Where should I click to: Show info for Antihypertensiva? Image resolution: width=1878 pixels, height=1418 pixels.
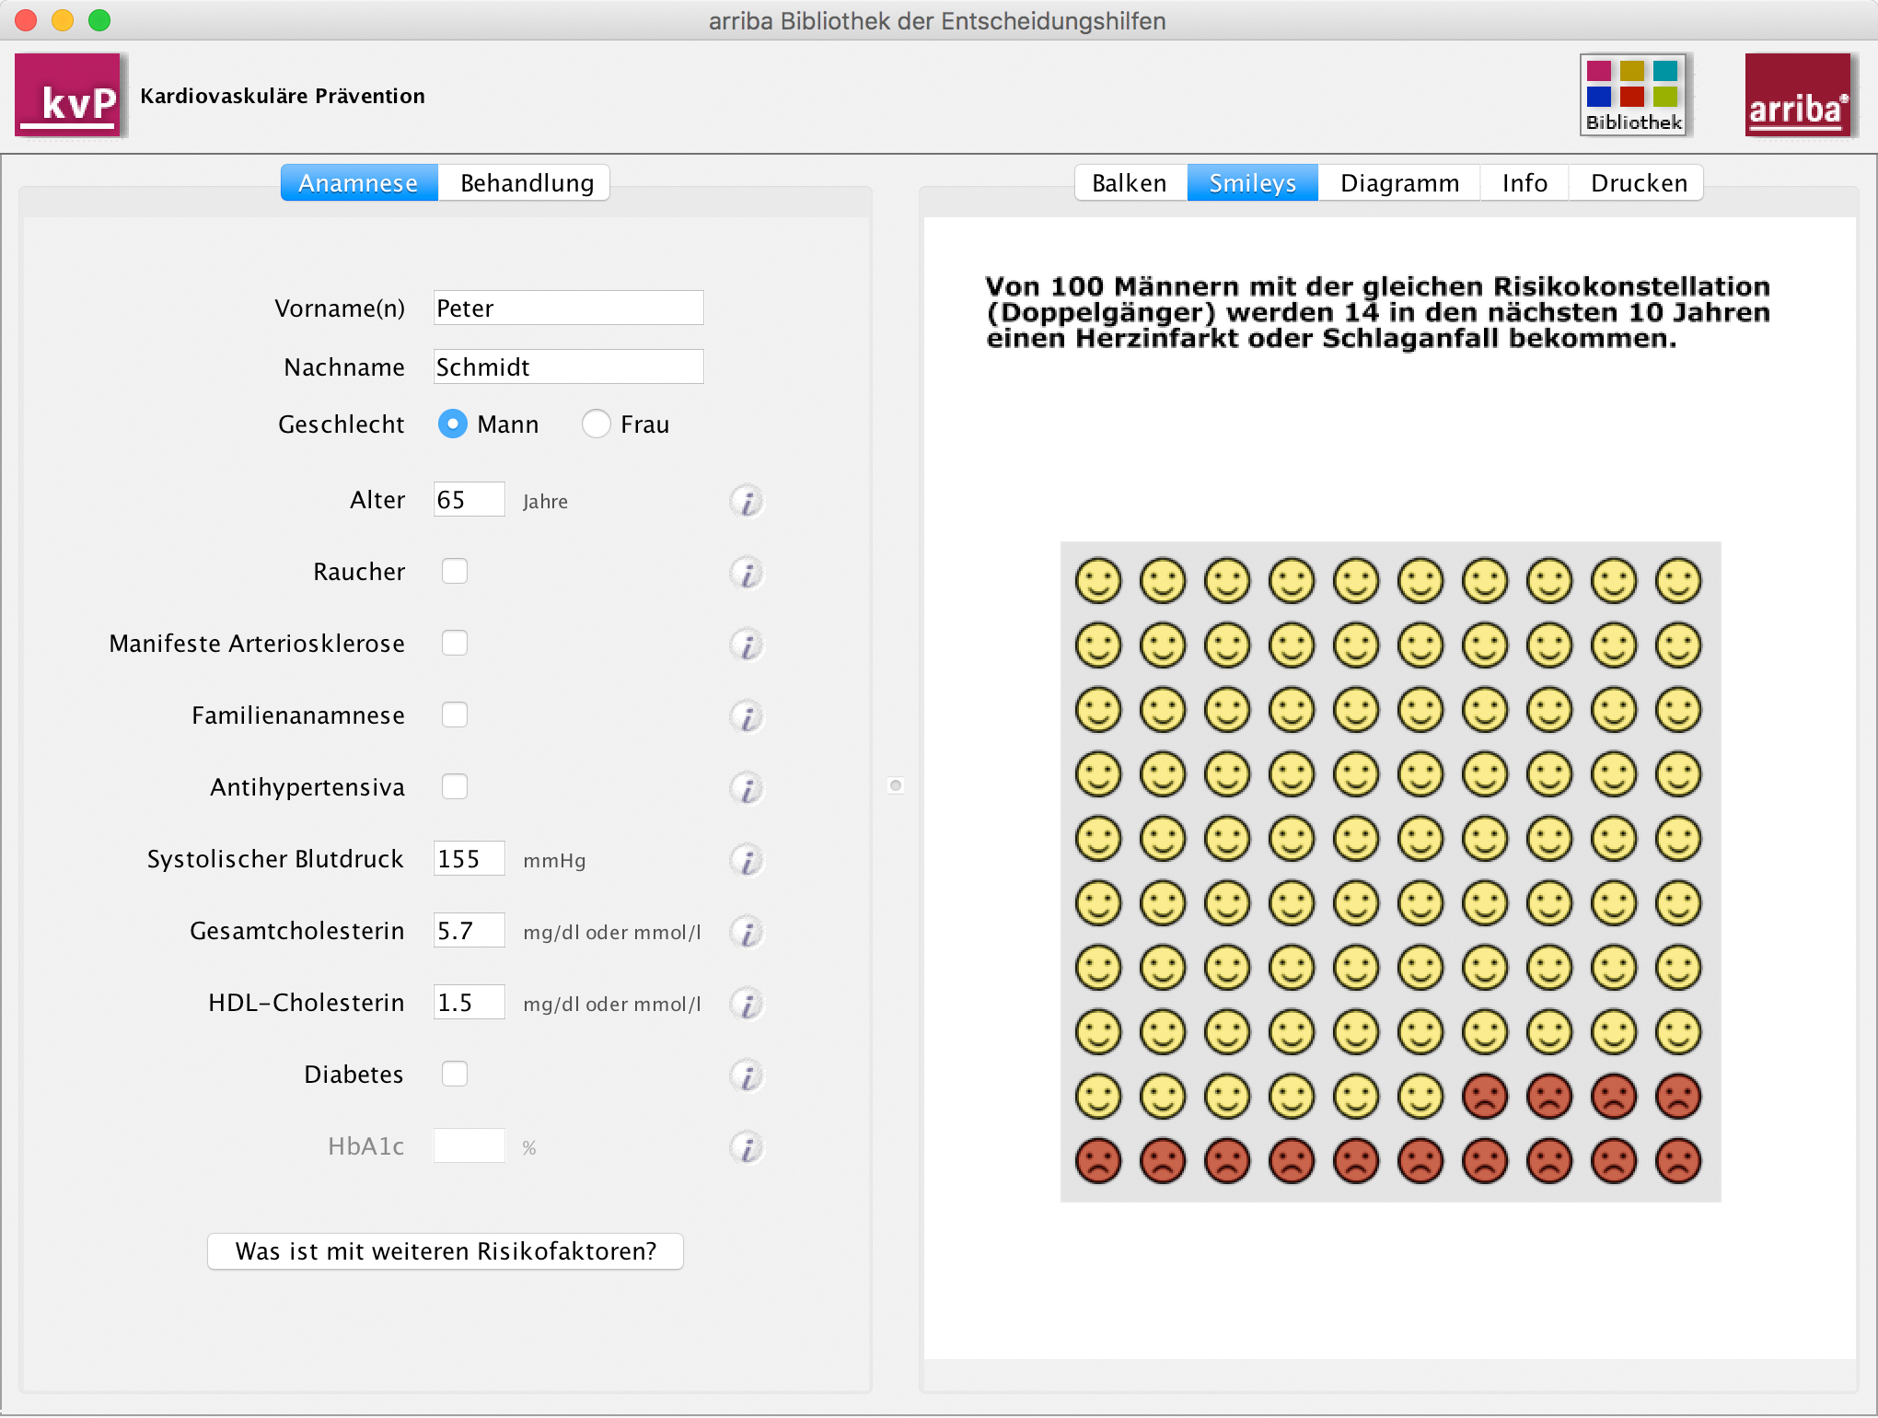click(747, 789)
